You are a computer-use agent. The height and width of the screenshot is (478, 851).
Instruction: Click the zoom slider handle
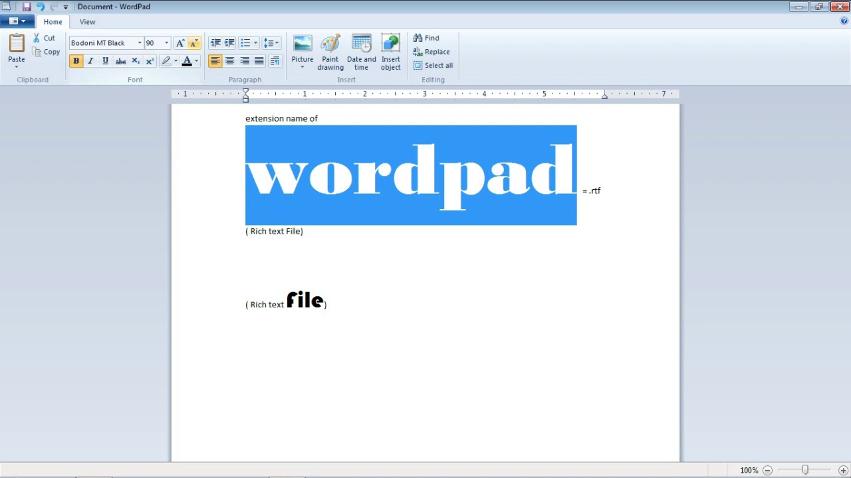[x=805, y=470]
